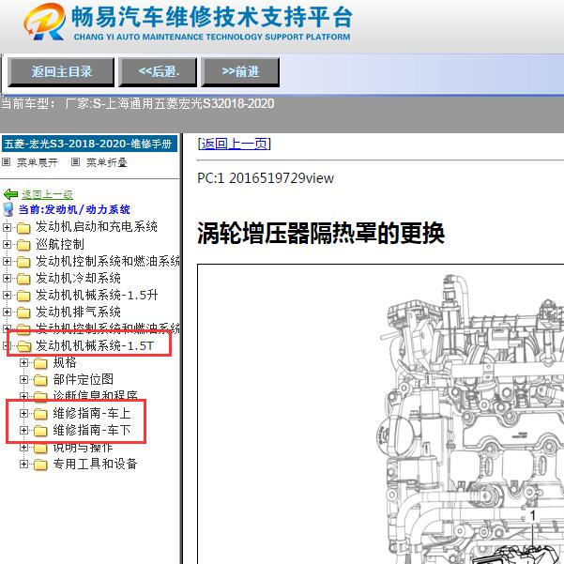564x564 pixels.
Task: Go back with the <<后退 button
Action: coord(158,71)
